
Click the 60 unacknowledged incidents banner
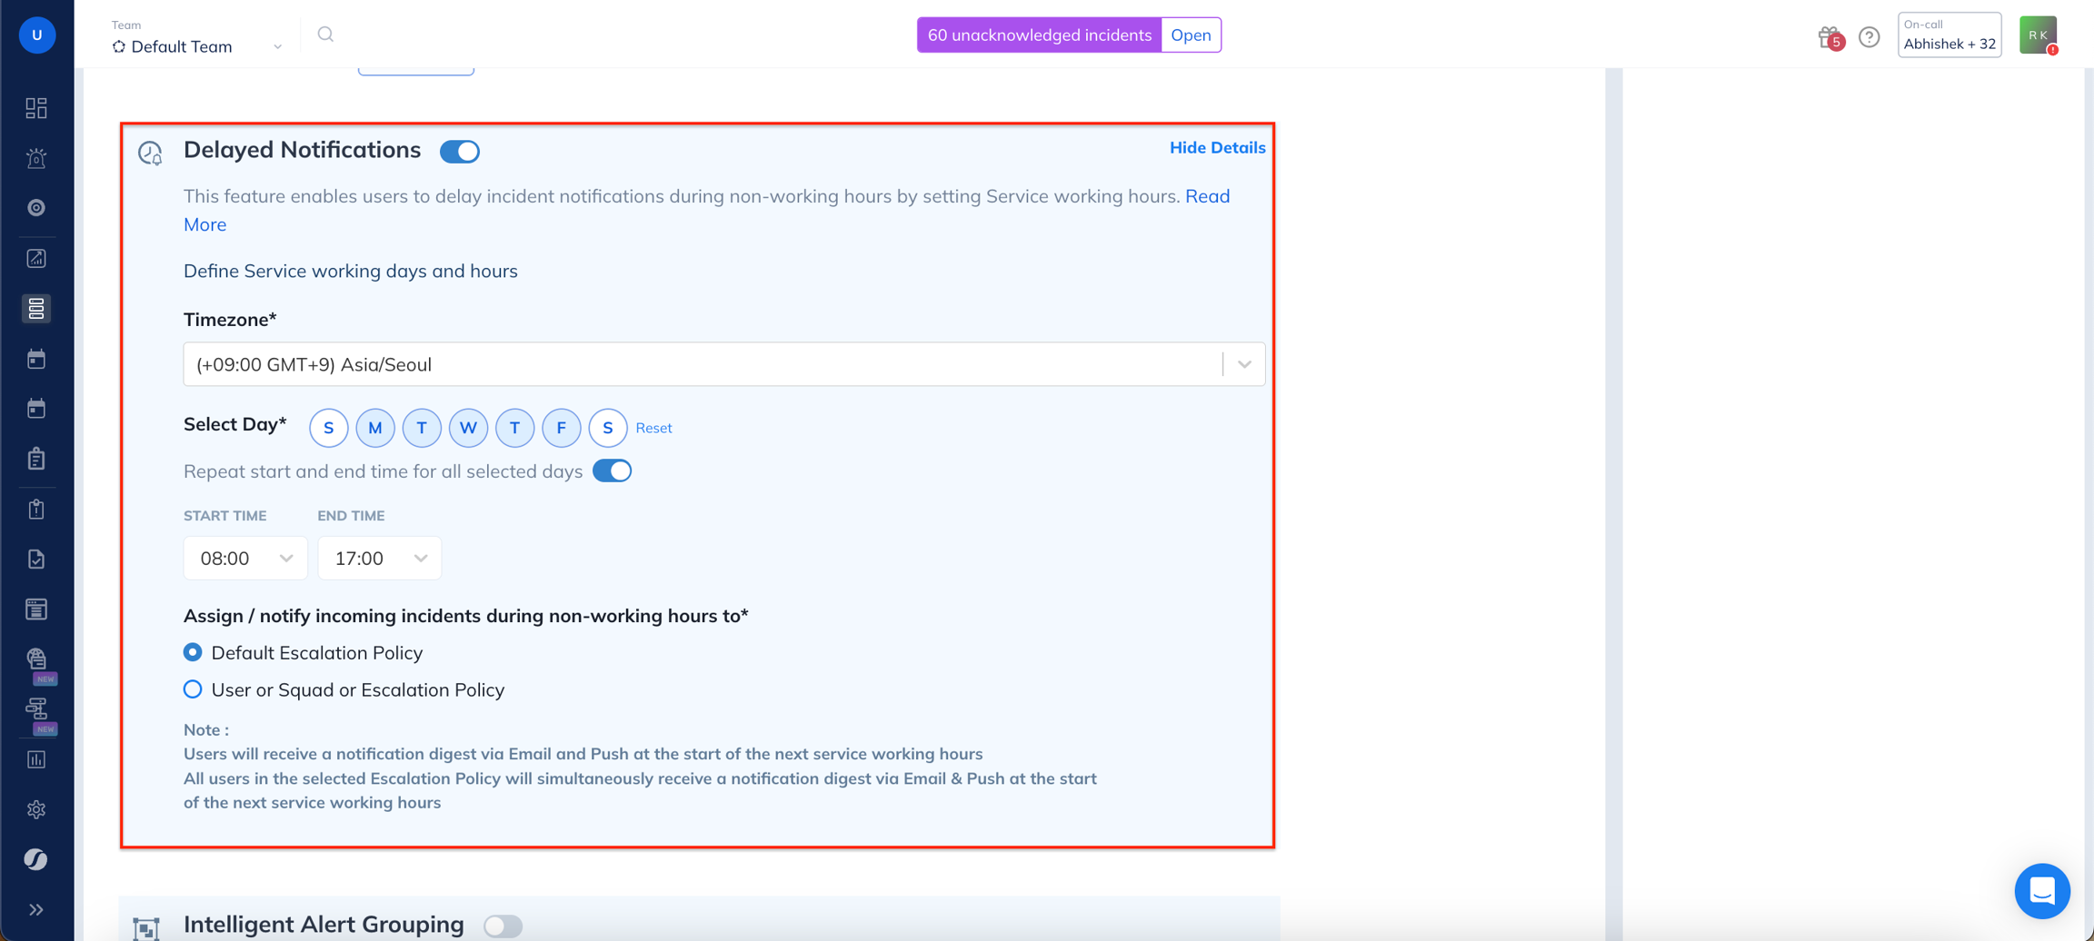pos(1040,35)
